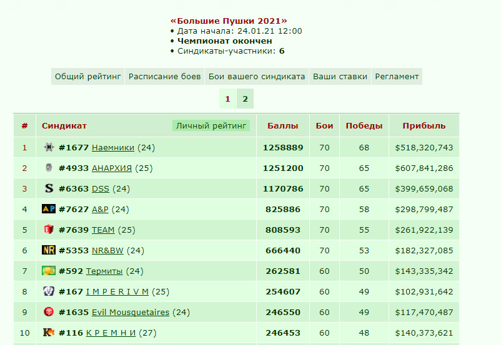The height and width of the screenshot is (345, 501).
Task: Click the Победы column header
Action: (x=364, y=126)
